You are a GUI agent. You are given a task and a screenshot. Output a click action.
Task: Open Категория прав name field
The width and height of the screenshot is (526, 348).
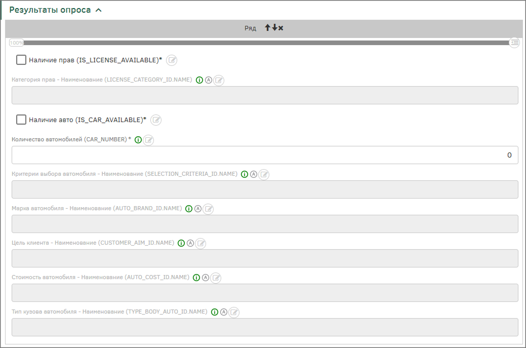coord(264,95)
